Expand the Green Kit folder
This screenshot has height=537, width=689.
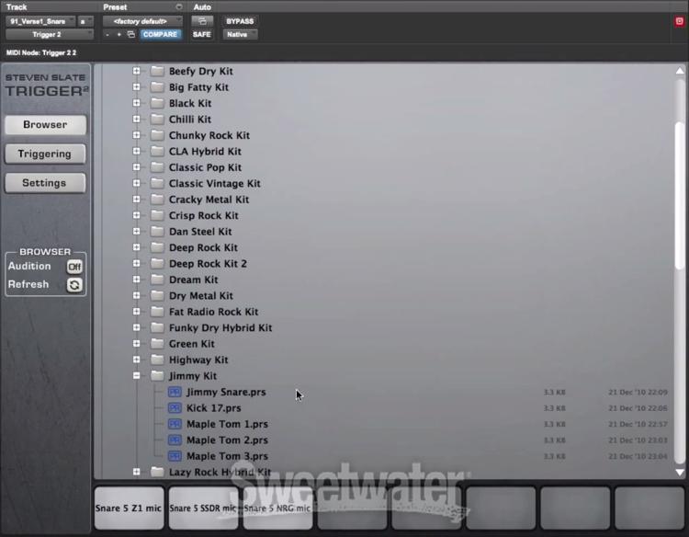[136, 344]
